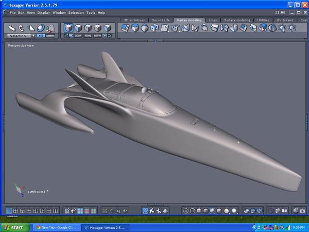Expand the dropdown arrow beside BETW
The height and width of the screenshot is (232, 309).
105,36
